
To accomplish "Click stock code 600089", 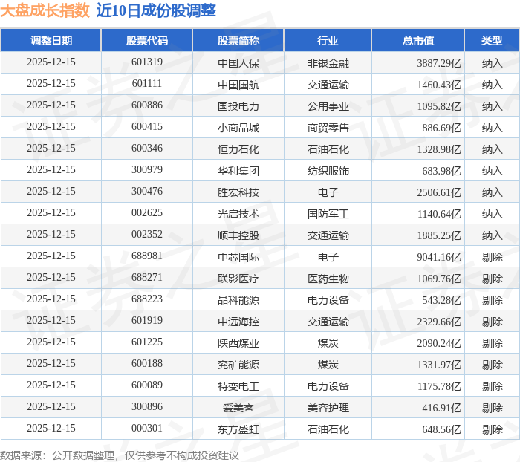I will tap(147, 385).
